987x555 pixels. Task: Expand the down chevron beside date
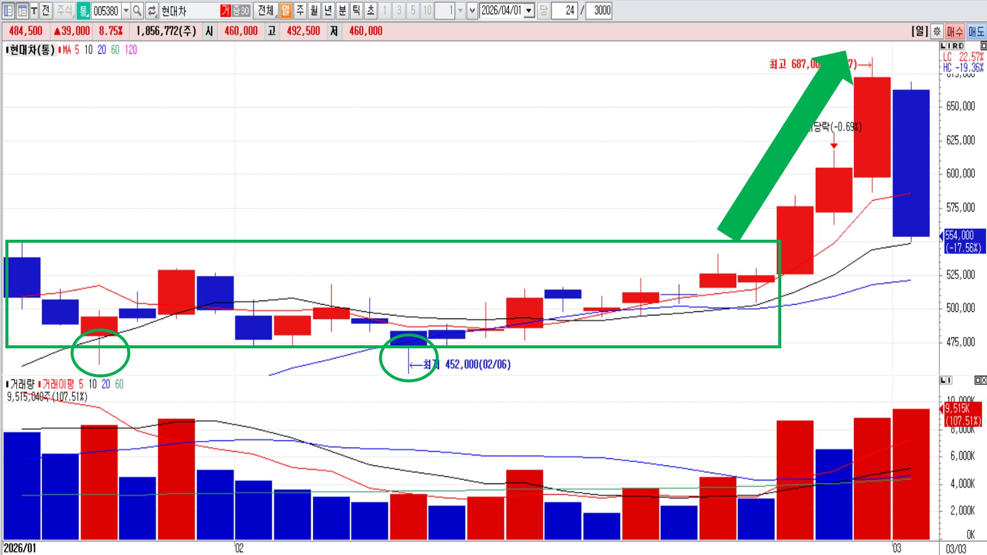472,10
